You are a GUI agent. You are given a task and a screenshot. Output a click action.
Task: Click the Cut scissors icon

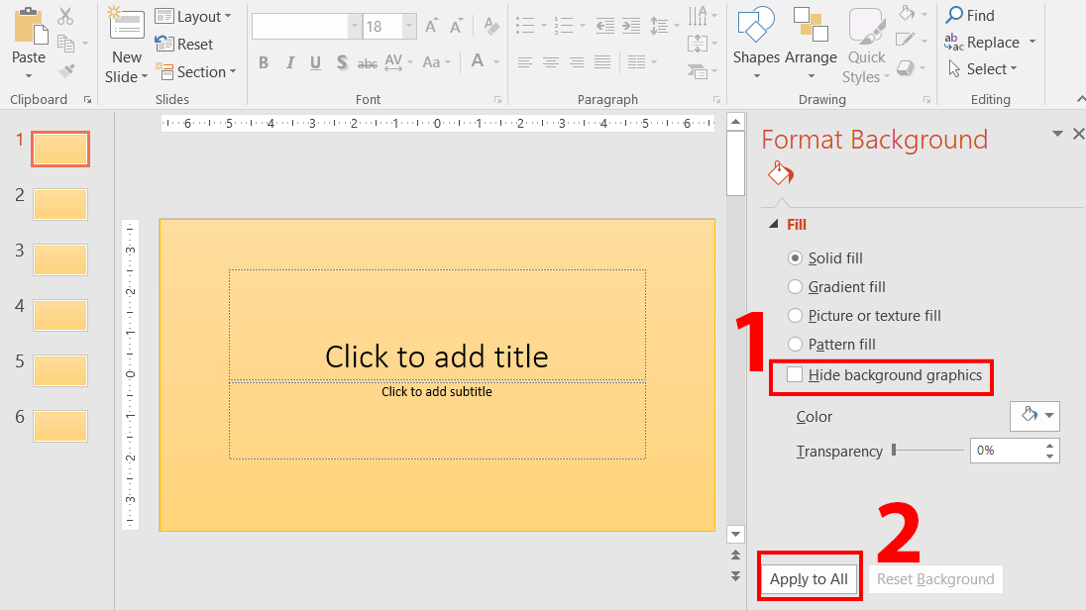[65, 16]
